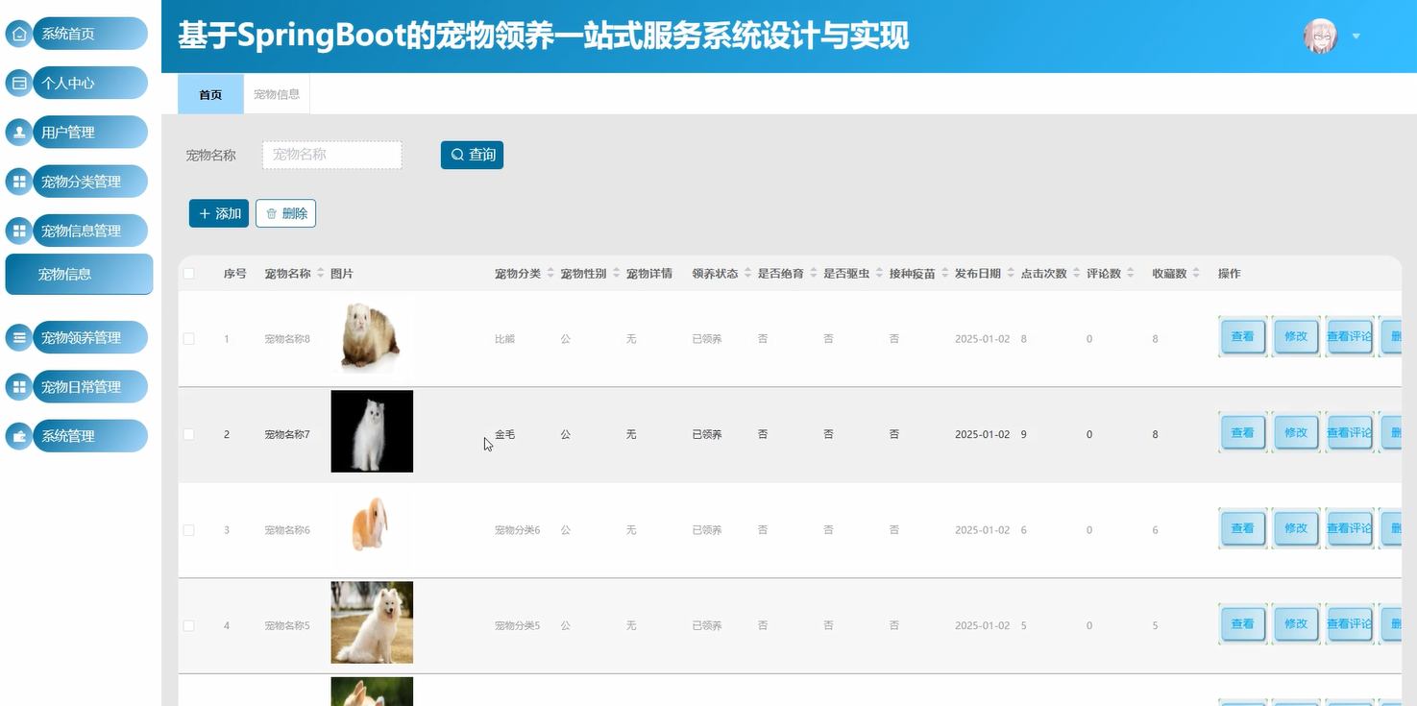Click 修改 for 宠物名称8 row
The width and height of the screenshot is (1417, 706).
point(1296,336)
